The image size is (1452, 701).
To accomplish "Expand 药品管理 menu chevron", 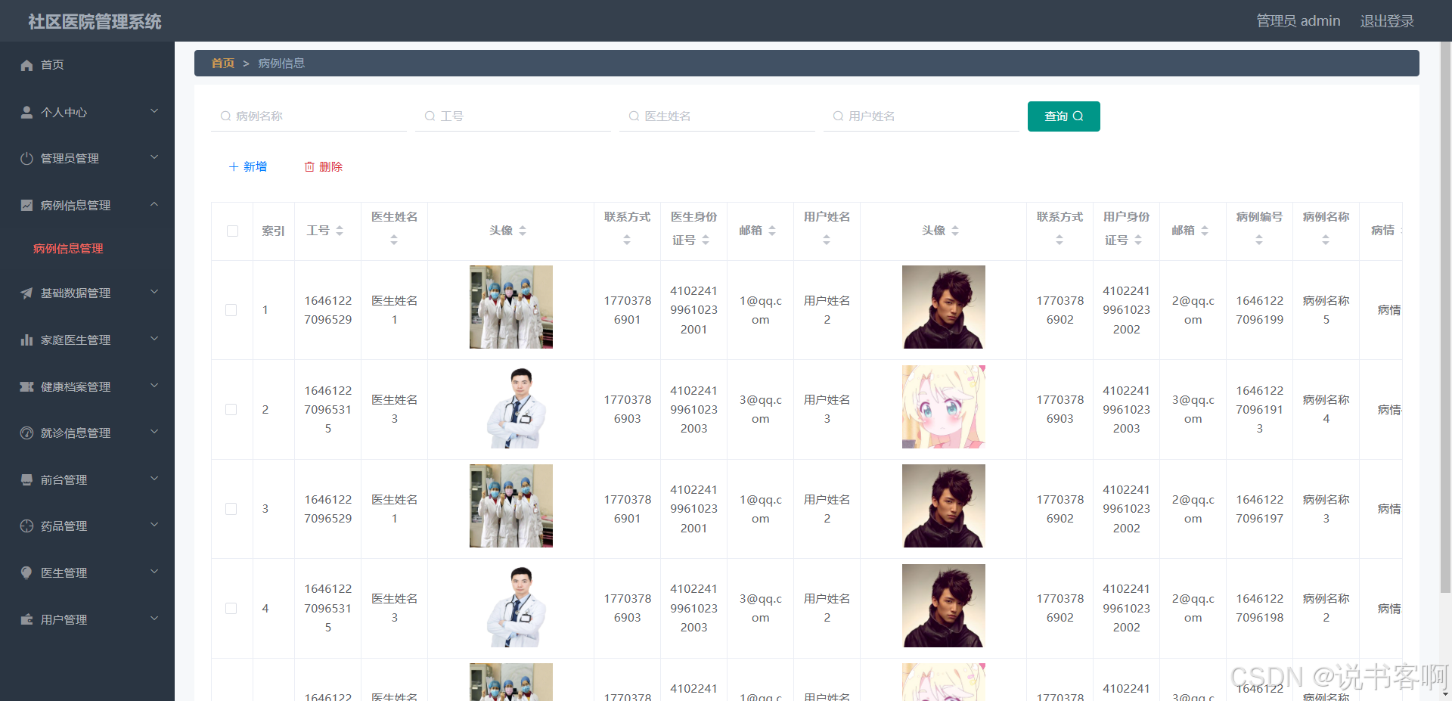I will tap(154, 525).
